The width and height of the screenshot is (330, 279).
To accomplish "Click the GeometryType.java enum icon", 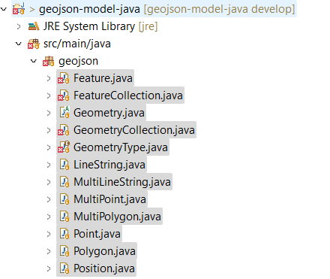I will pos(64,147).
